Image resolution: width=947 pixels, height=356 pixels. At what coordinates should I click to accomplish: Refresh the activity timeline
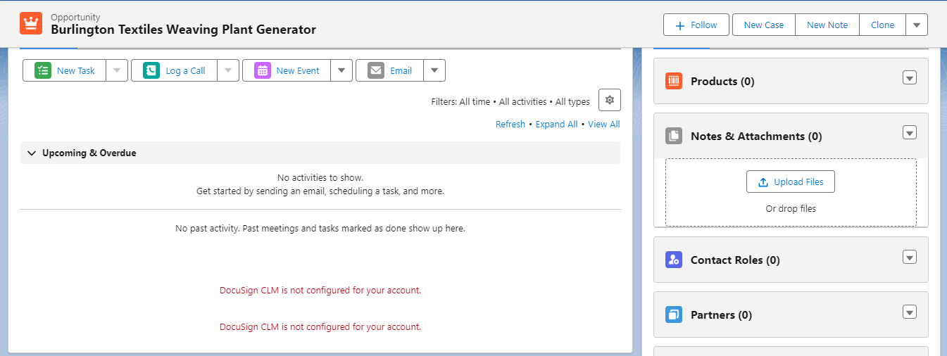point(510,124)
